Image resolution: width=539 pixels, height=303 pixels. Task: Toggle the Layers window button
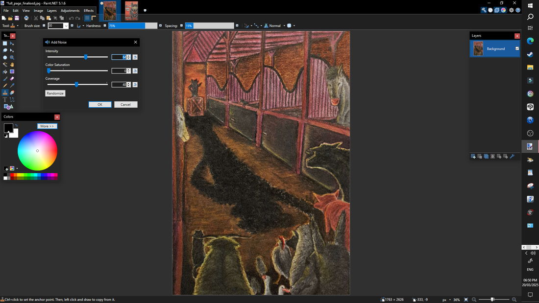(497, 10)
